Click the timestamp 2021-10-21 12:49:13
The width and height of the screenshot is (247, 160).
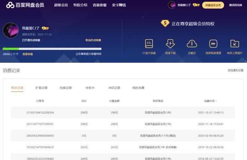211,112
